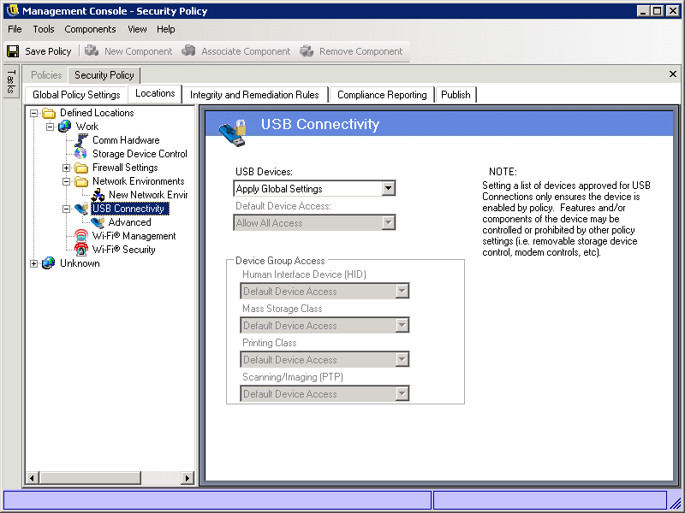Click the tree horizontal scrollbar thumb
This screenshot has height=513, width=685.
[x=90, y=478]
